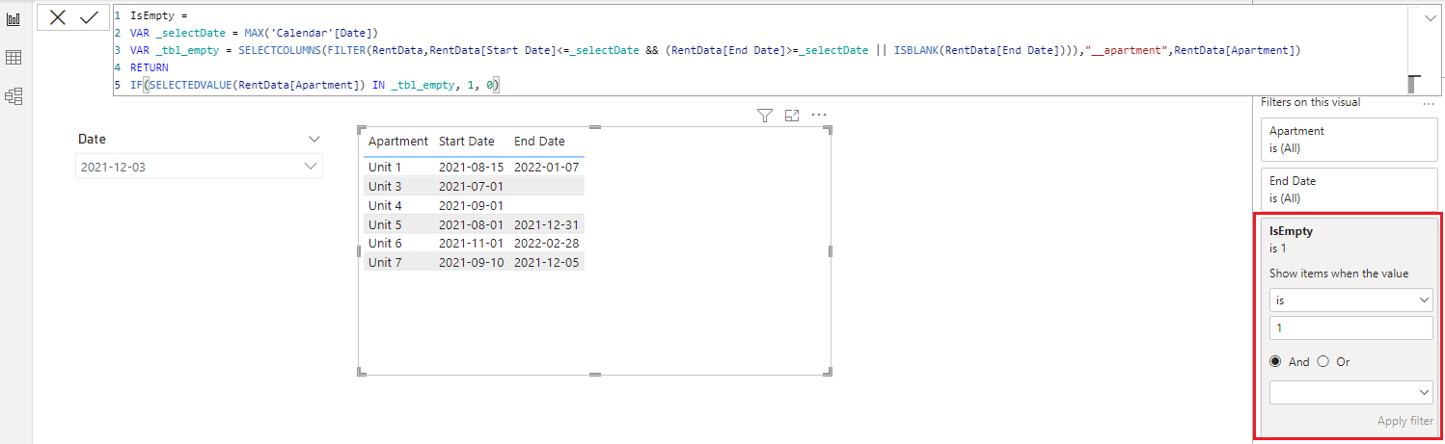
Task: Click the 2021-09-10 start date cell
Action: coord(471,262)
